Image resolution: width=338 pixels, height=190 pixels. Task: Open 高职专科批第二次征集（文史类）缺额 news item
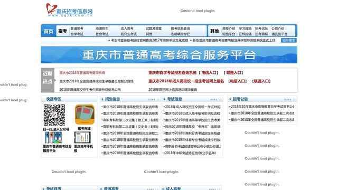pos(130,127)
